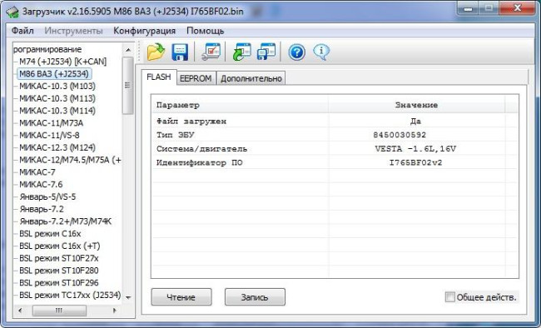Toggle the 'Общее действ.' checkbox
The height and width of the screenshot is (328, 541).
449,297
